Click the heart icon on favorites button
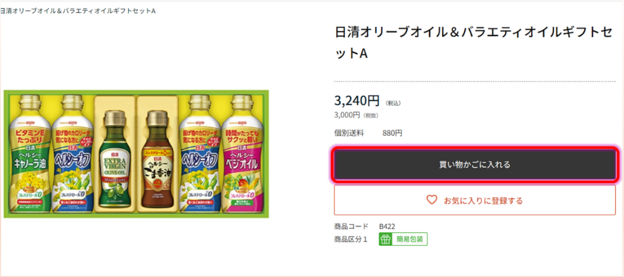The height and width of the screenshot is (277, 624). tap(432, 200)
